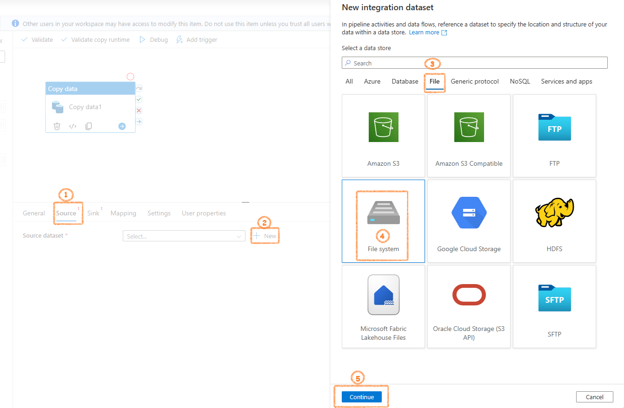Open the Mapping tab
This screenshot has height=408, width=624.
click(x=123, y=213)
